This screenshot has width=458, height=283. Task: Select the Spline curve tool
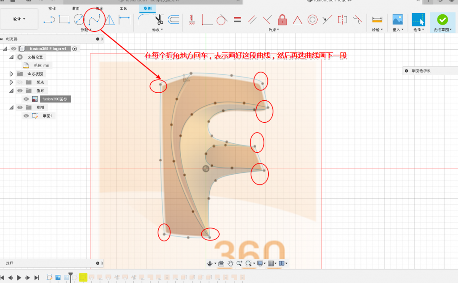[95, 20]
